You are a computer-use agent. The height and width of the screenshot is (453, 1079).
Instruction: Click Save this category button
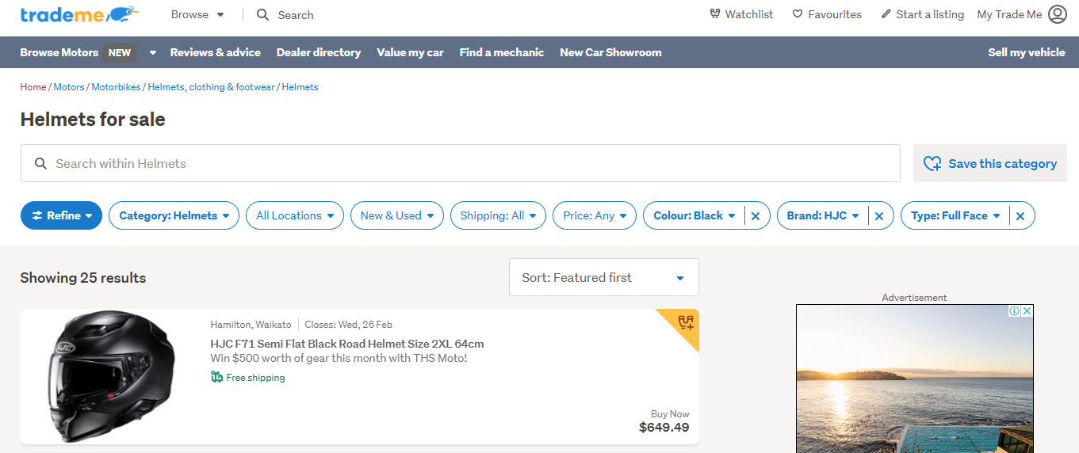pos(990,163)
